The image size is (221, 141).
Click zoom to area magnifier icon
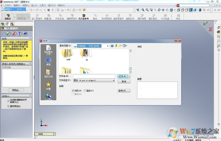pyautogui.click(x=147, y=10)
